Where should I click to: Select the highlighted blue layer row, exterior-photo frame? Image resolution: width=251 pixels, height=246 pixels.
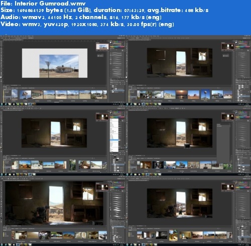click(x=118, y=90)
